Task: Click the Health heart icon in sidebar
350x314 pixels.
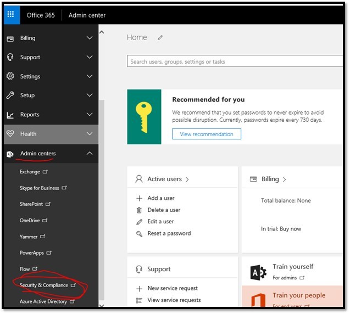Action: click(10, 134)
